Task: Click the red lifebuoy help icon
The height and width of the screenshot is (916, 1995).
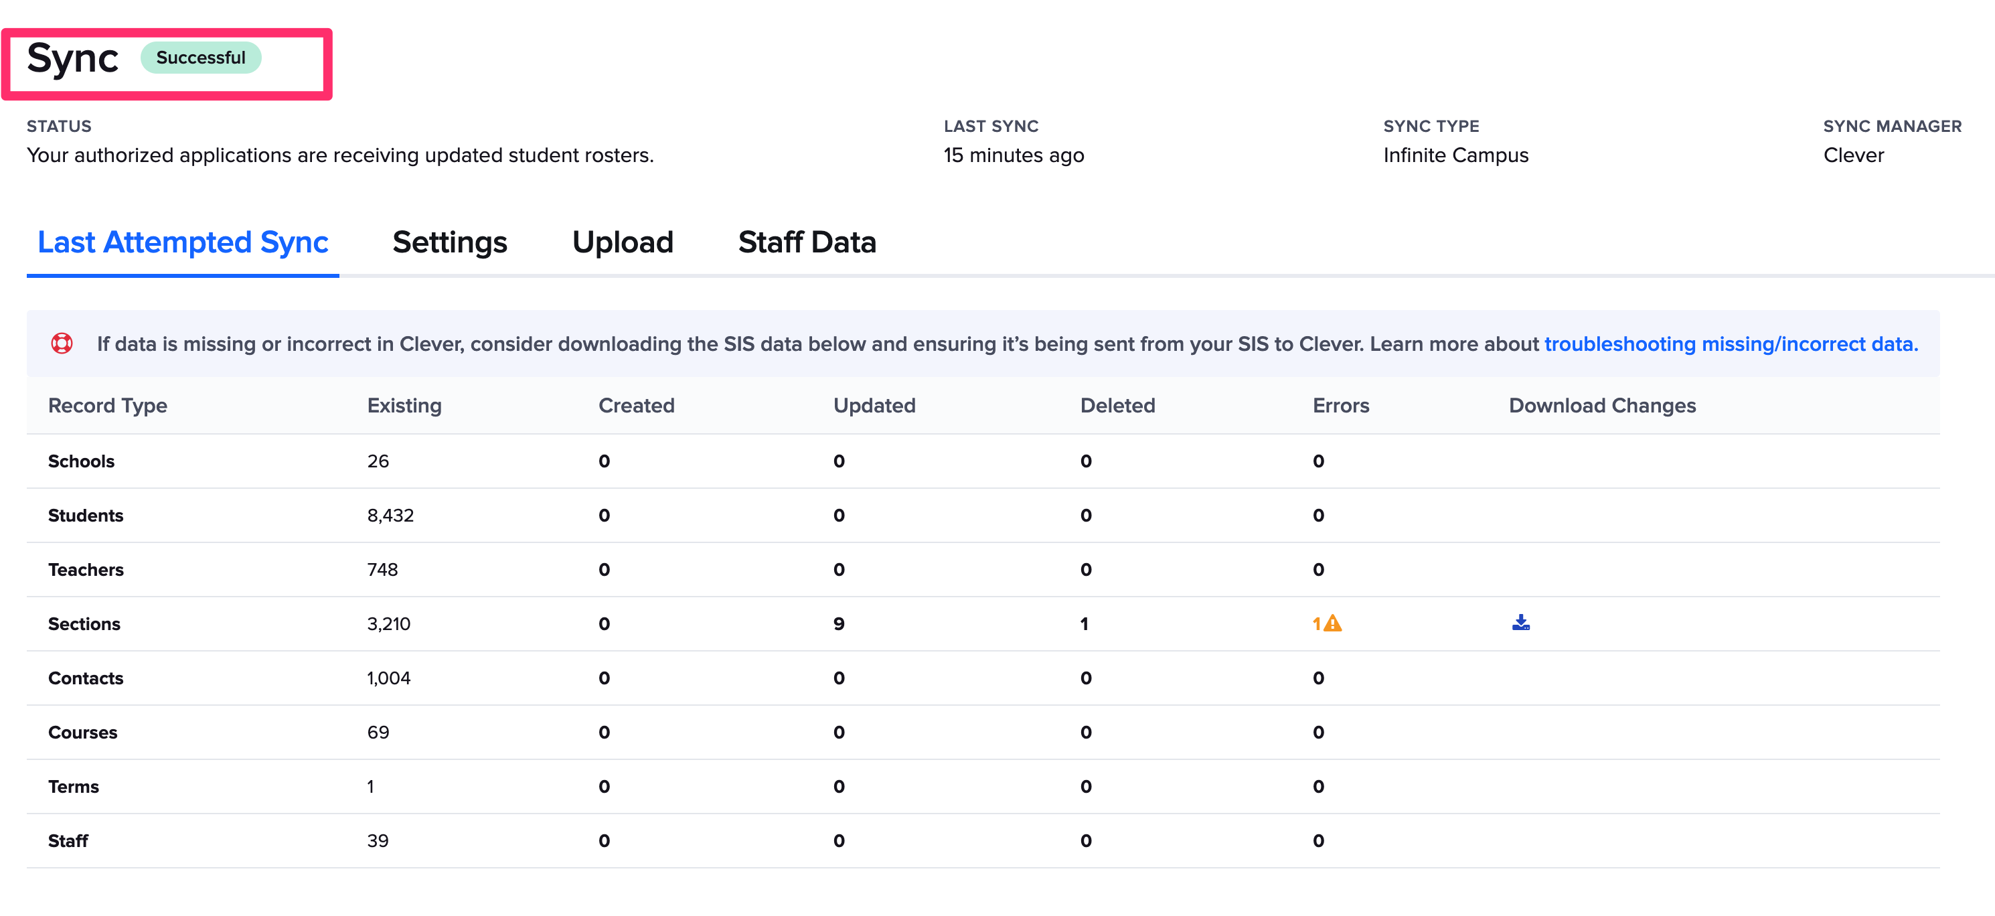Action: pos(62,343)
